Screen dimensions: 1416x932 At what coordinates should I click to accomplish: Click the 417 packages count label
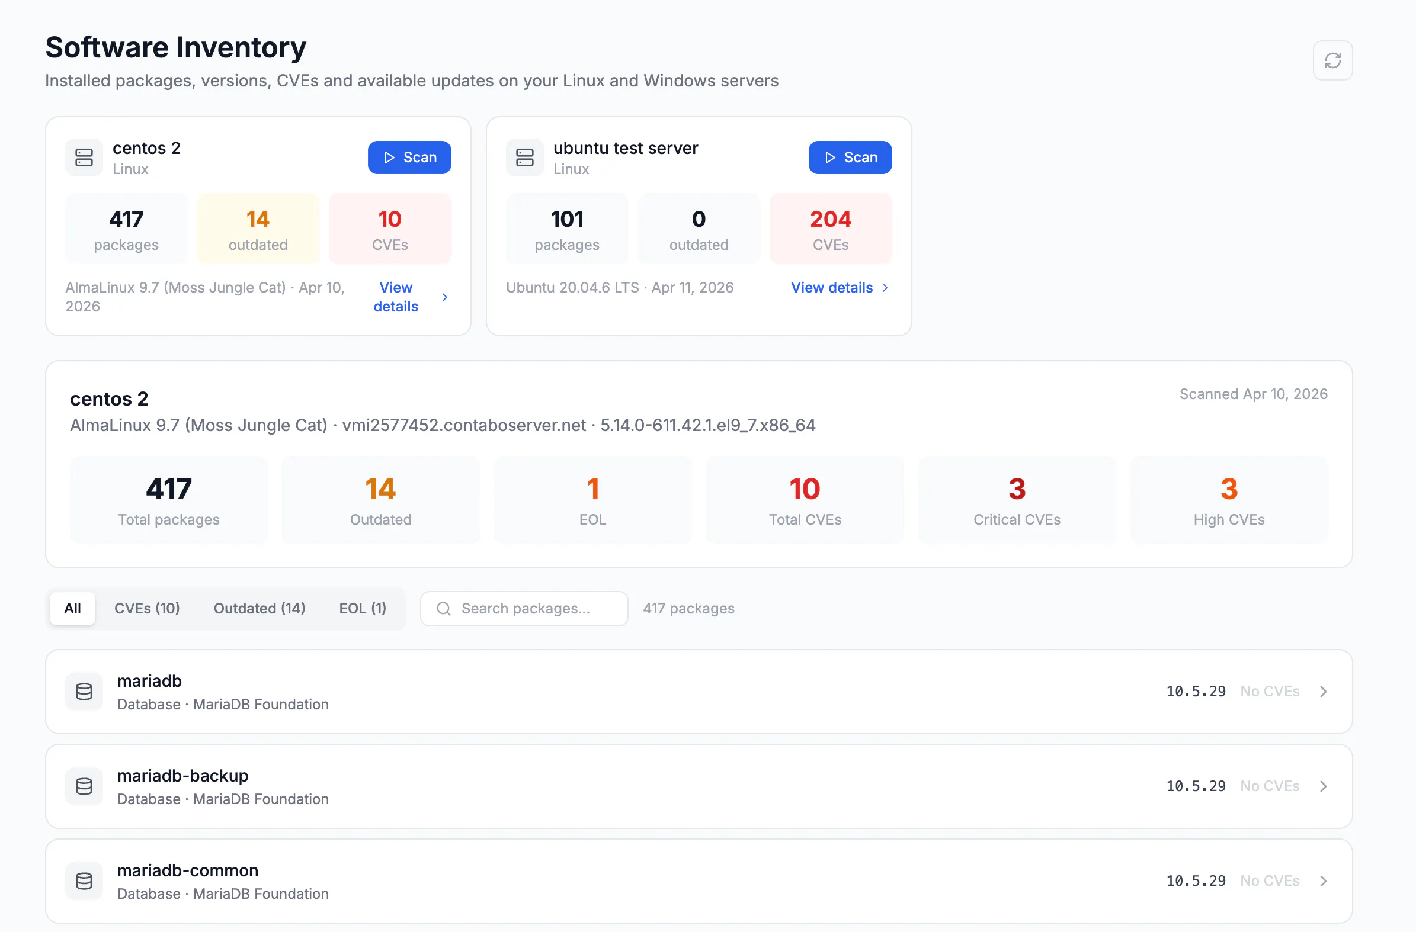[688, 609]
